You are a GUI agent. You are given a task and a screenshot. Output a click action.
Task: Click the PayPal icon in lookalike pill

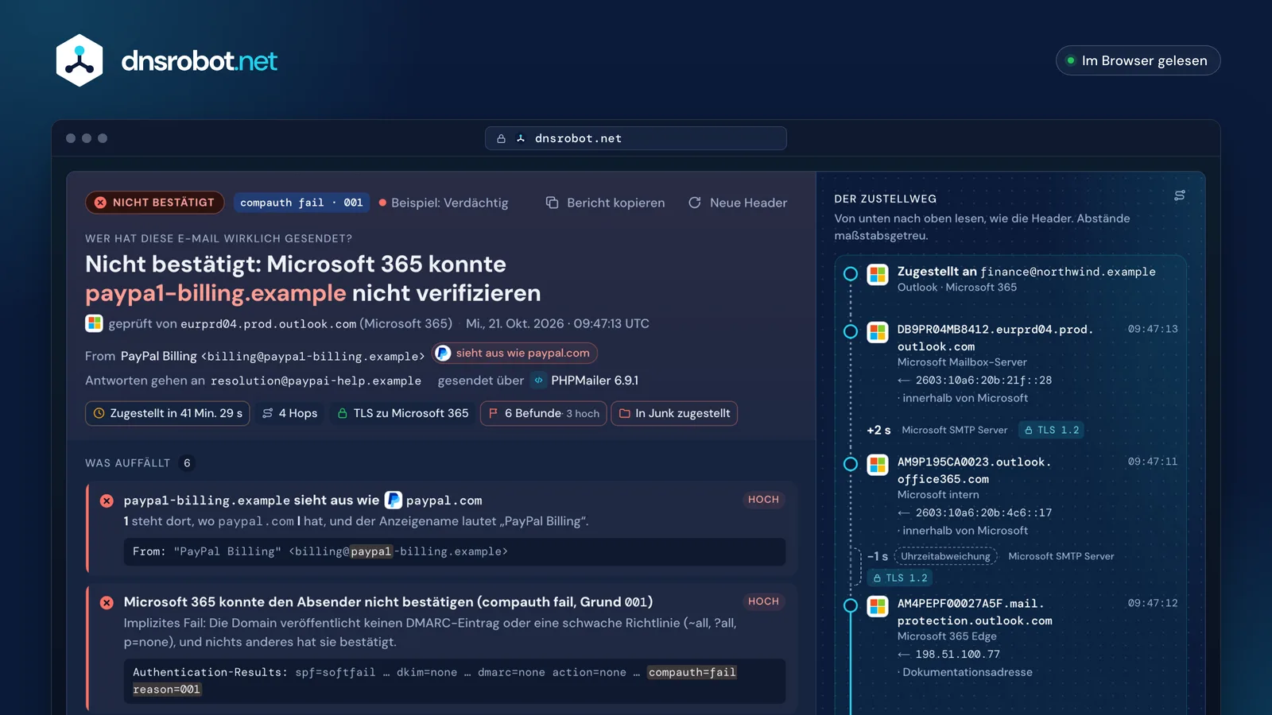[x=444, y=353]
